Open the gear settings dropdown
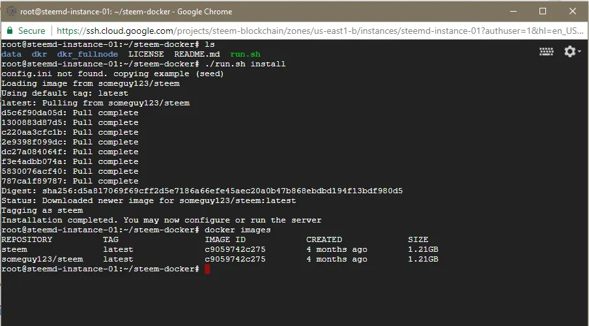 tap(572, 51)
